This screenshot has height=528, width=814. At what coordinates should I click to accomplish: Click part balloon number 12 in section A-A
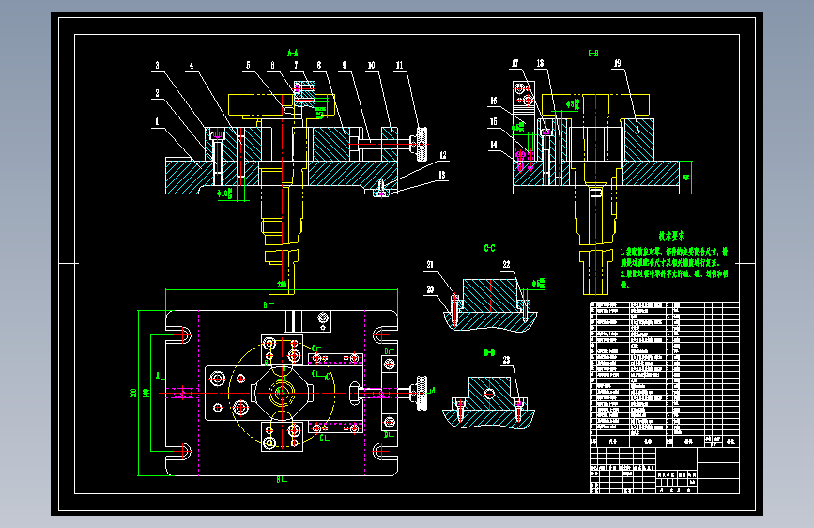(x=443, y=155)
